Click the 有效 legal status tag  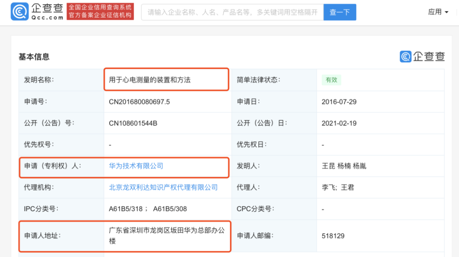tap(331, 80)
